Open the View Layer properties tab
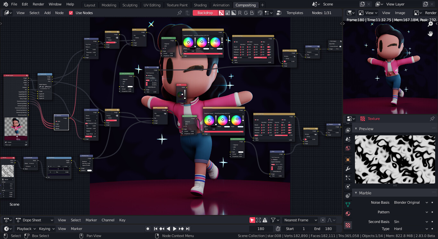Viewport: 438px width, 239px height. point(348,130)
